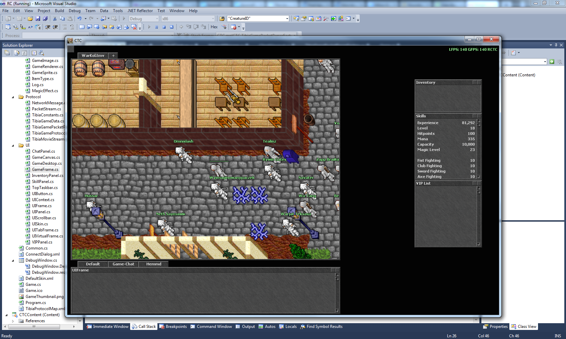The image size is (566, 339).
Task: Open breakpoint button dropdown arrow
Action: point(239,27)
